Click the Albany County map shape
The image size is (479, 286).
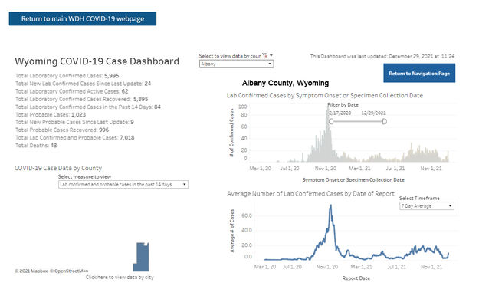coord(141,257)
